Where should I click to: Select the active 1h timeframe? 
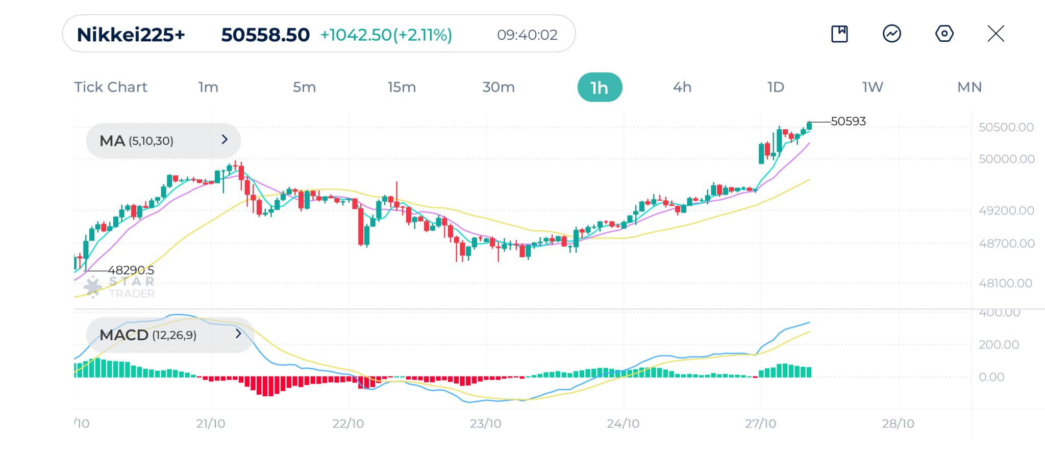[x=600, y=88]
